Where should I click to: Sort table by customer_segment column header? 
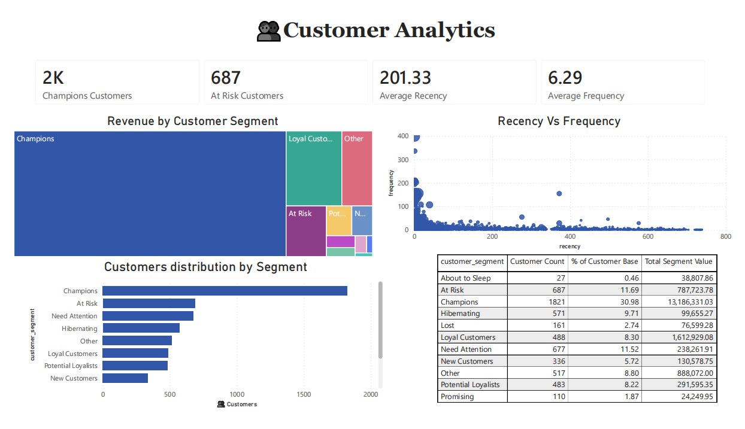[x=472, y=261]
